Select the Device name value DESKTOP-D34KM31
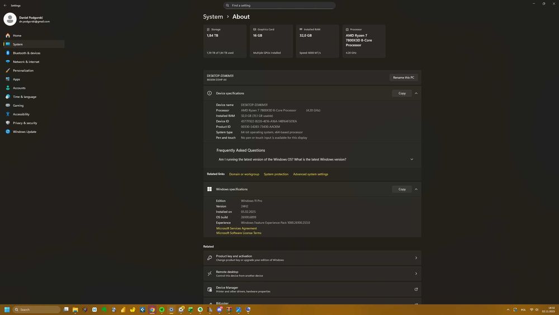 click(x=254, y=105)
